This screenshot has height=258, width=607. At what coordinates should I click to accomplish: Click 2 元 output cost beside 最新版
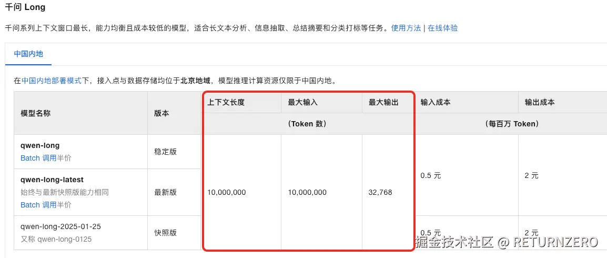point(531,175)
